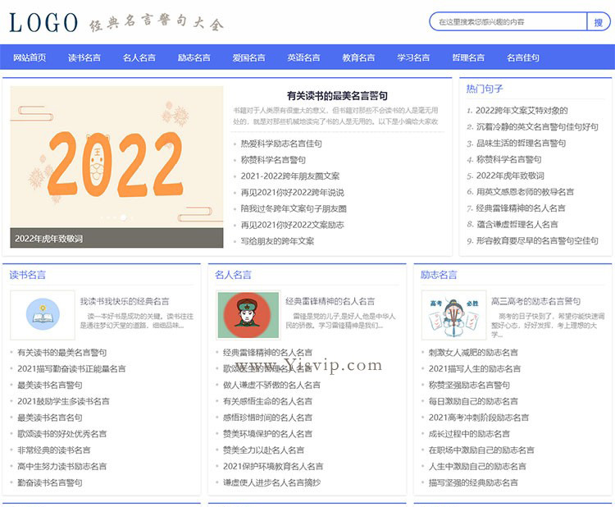Image resolution: width=615 pixels, height=507 pixels.
Task: Open hot item 沉着冷静的英文名言警句佳句好句
Action: 537,126
